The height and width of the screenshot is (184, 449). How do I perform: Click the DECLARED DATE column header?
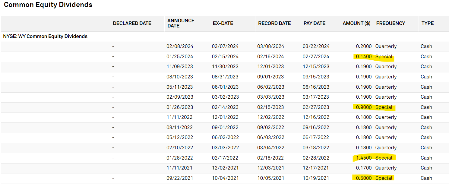(132, 23)
